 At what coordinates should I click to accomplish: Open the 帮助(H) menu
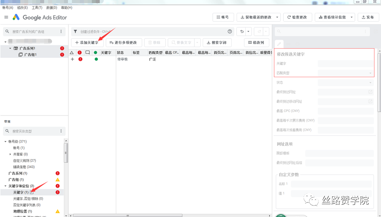tap(67, 8)
